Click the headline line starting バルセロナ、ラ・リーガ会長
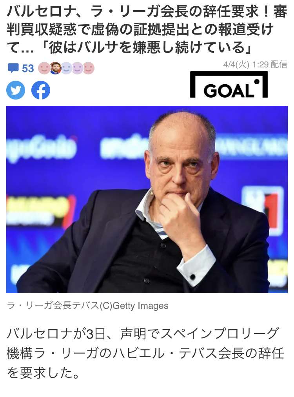The image size is (294, 397). point(147,12)
